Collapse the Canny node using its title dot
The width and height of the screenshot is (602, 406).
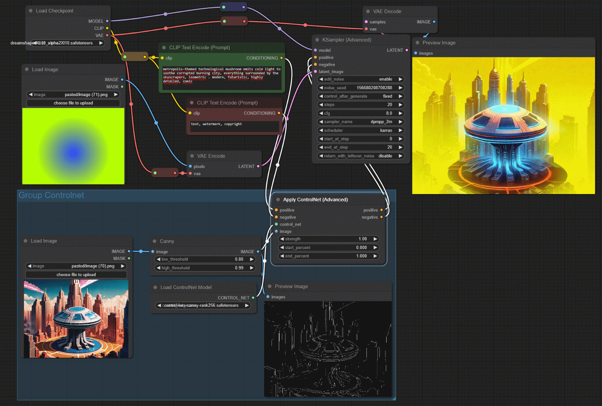[x=154, y=241]
